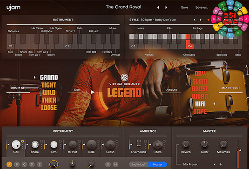Choose the BOOST mix preset
Image resolution: width=249 pixels, height=169 pixels.
coord(200,89)
